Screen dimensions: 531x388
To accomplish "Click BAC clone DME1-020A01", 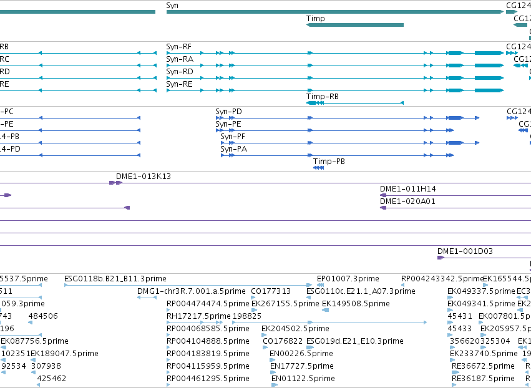I will pos(407,201).
